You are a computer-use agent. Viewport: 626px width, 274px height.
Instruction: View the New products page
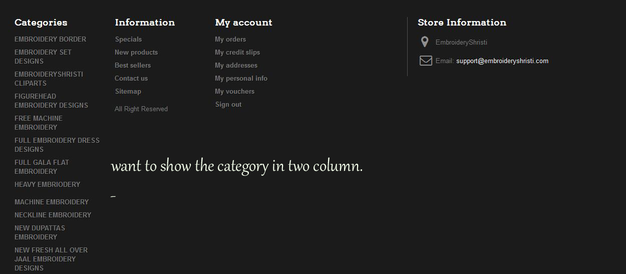[x=136, y=52]
